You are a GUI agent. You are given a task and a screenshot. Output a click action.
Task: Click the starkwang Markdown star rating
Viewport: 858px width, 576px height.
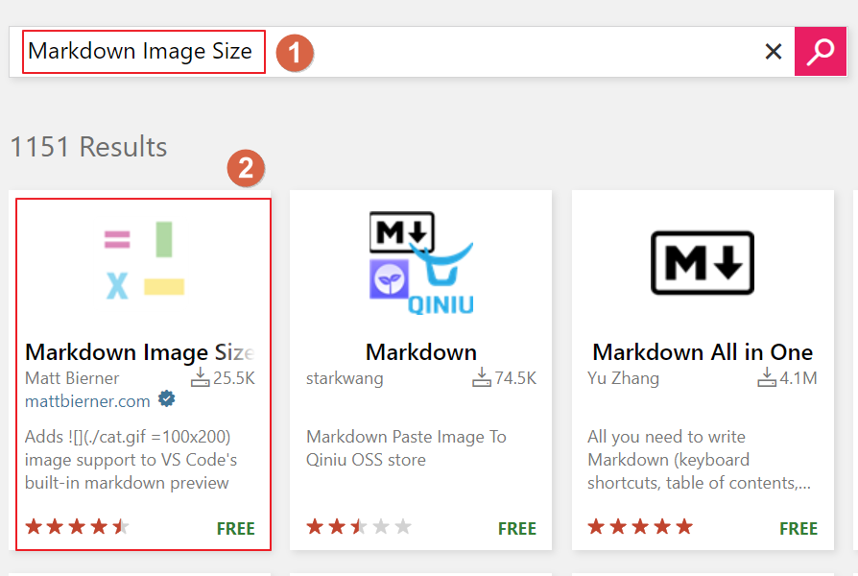coord(358,527)
